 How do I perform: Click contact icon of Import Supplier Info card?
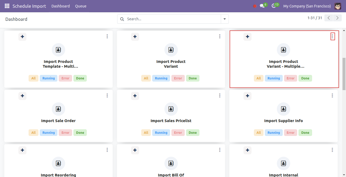(x=284, y=109)
